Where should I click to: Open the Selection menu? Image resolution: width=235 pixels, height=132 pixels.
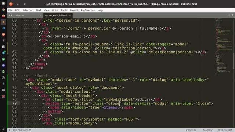(x=28, y=10)
